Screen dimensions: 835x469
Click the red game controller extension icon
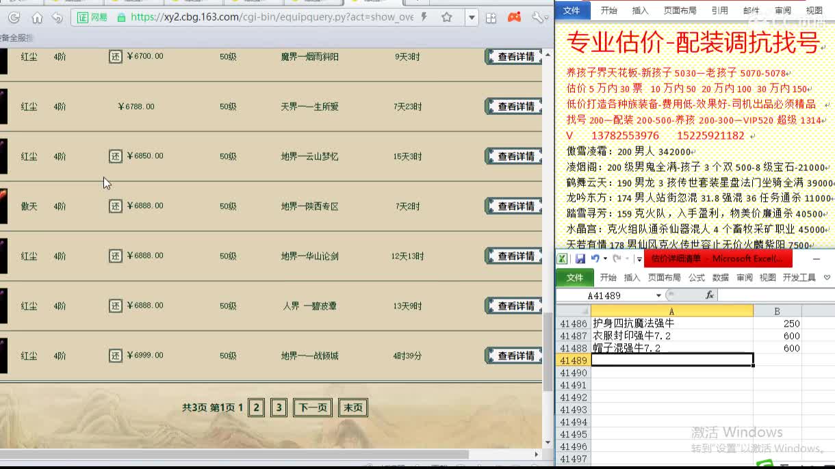[x=515, y=17]
